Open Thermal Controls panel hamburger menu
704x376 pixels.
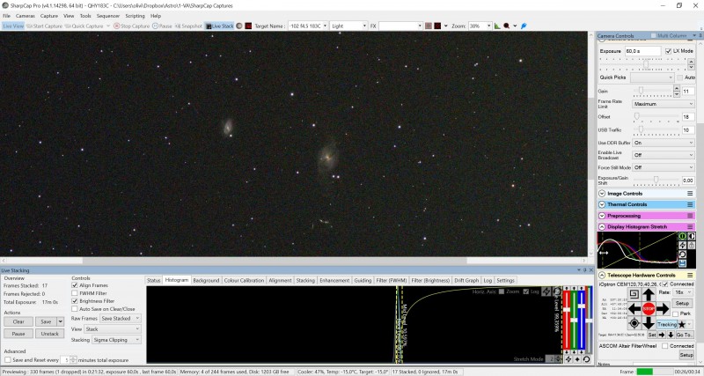690,204
